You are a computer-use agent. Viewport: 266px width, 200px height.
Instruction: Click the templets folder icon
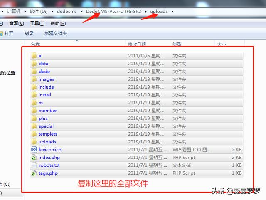coord(34,134)
